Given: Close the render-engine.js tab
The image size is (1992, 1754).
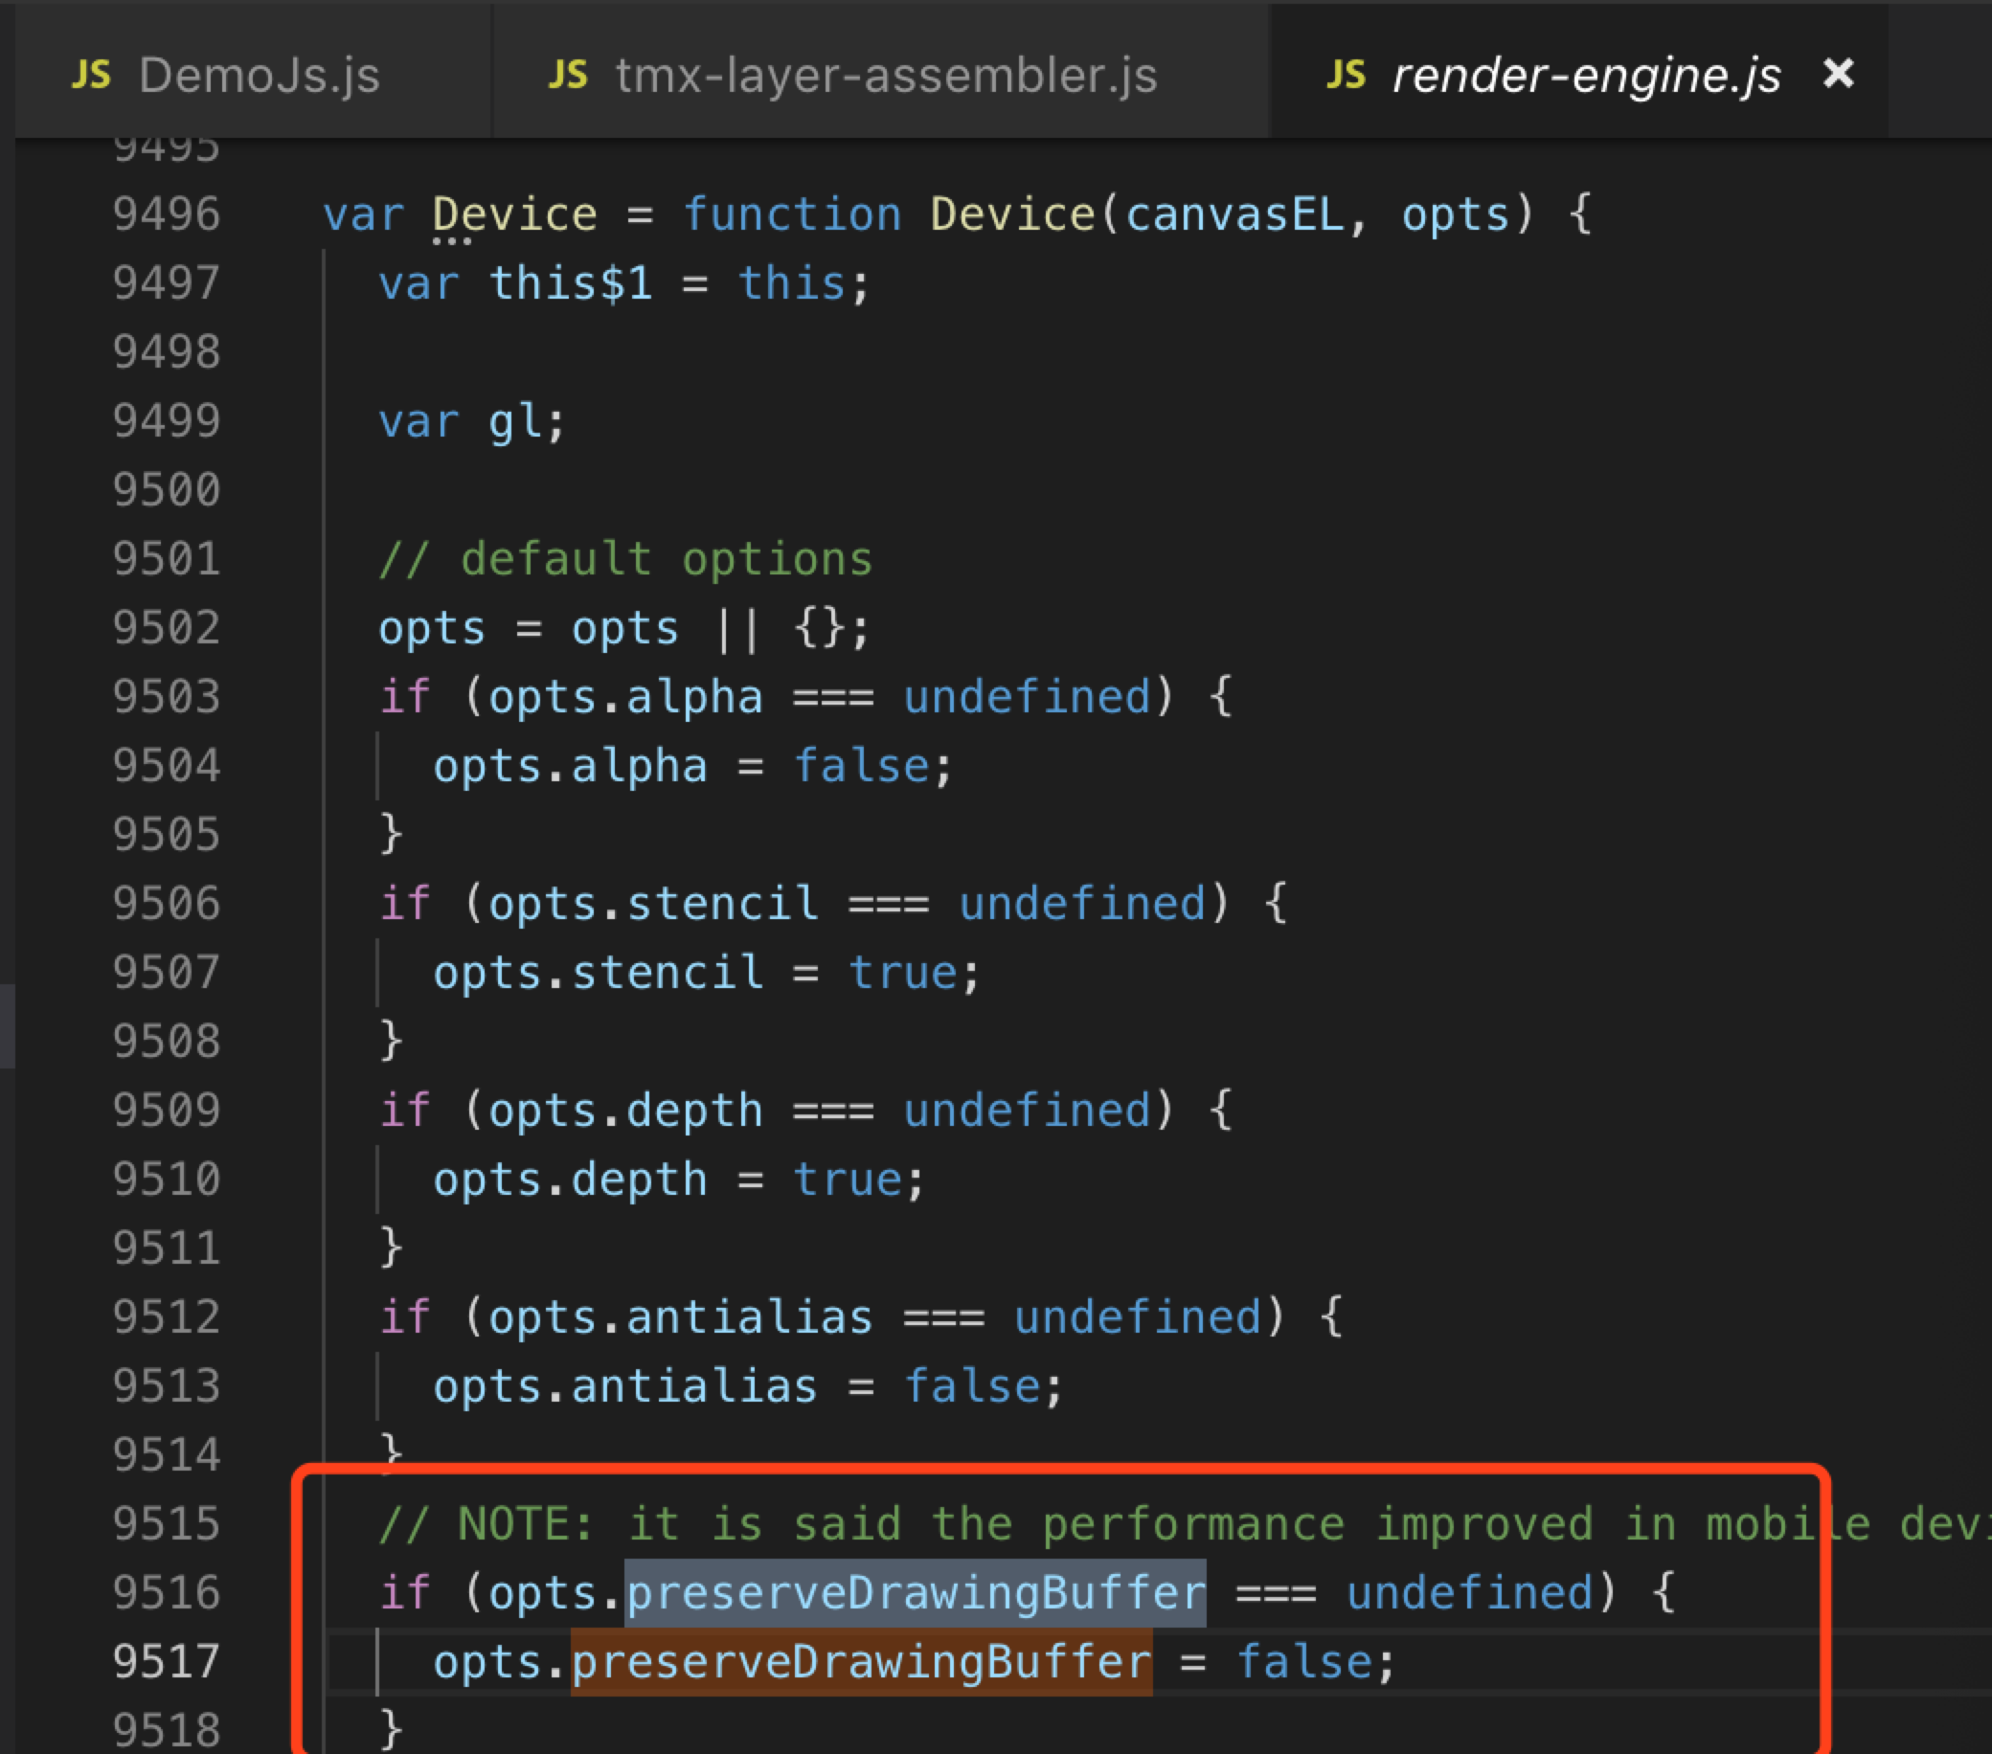Looking at the screenshot, I should 1838,74.
